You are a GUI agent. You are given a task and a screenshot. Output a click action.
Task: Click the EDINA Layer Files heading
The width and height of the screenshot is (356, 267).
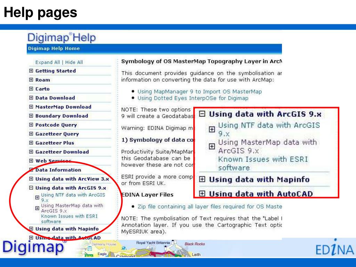[x=147, y=195]
